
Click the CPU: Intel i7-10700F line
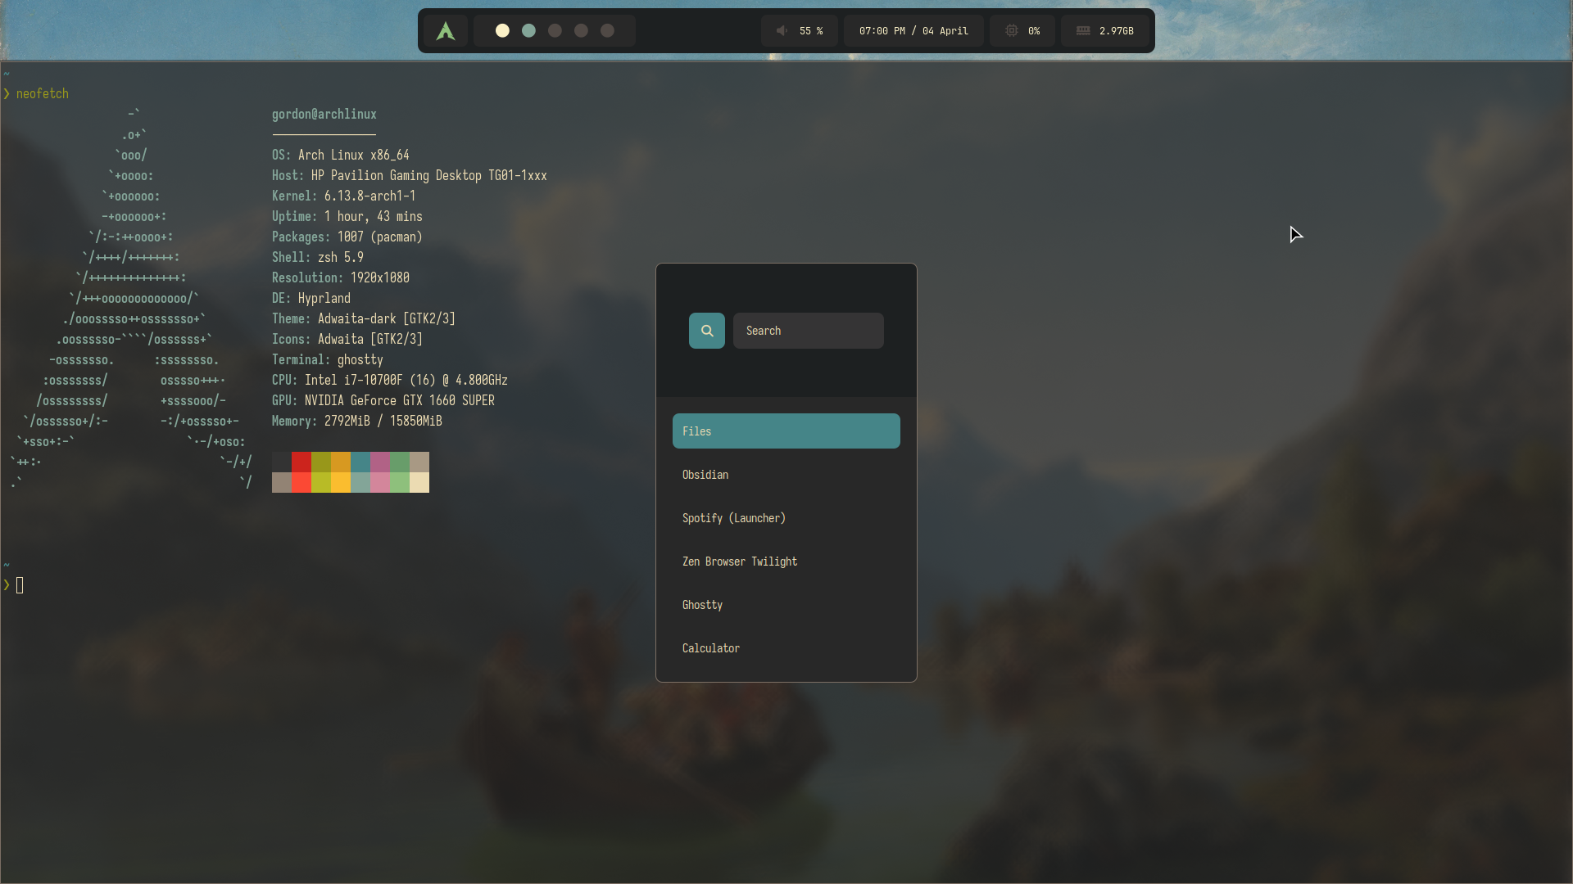click(x=390, y=381)
